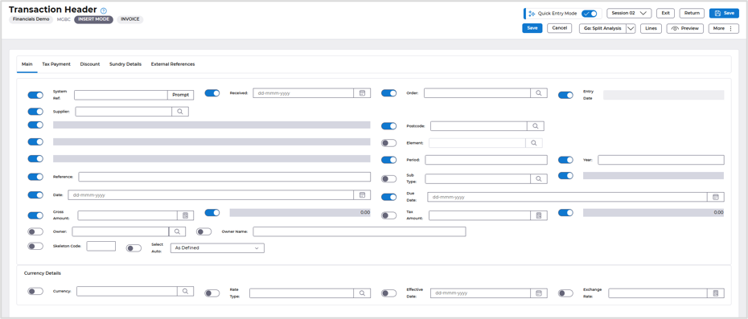
Task: Click the Cancel button
Action: tap(559, 28)
